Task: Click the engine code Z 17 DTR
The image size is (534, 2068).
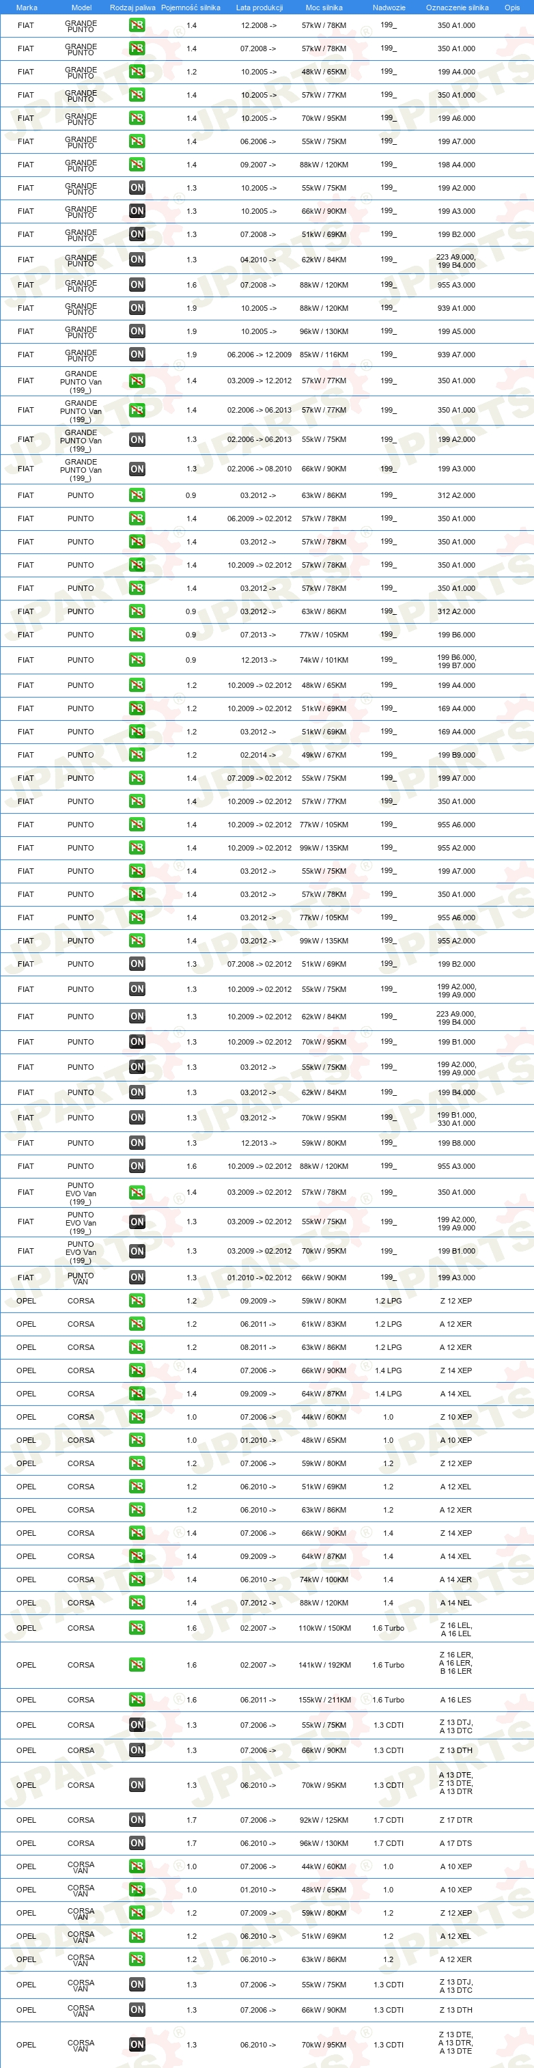Action: click(456, 1820)
